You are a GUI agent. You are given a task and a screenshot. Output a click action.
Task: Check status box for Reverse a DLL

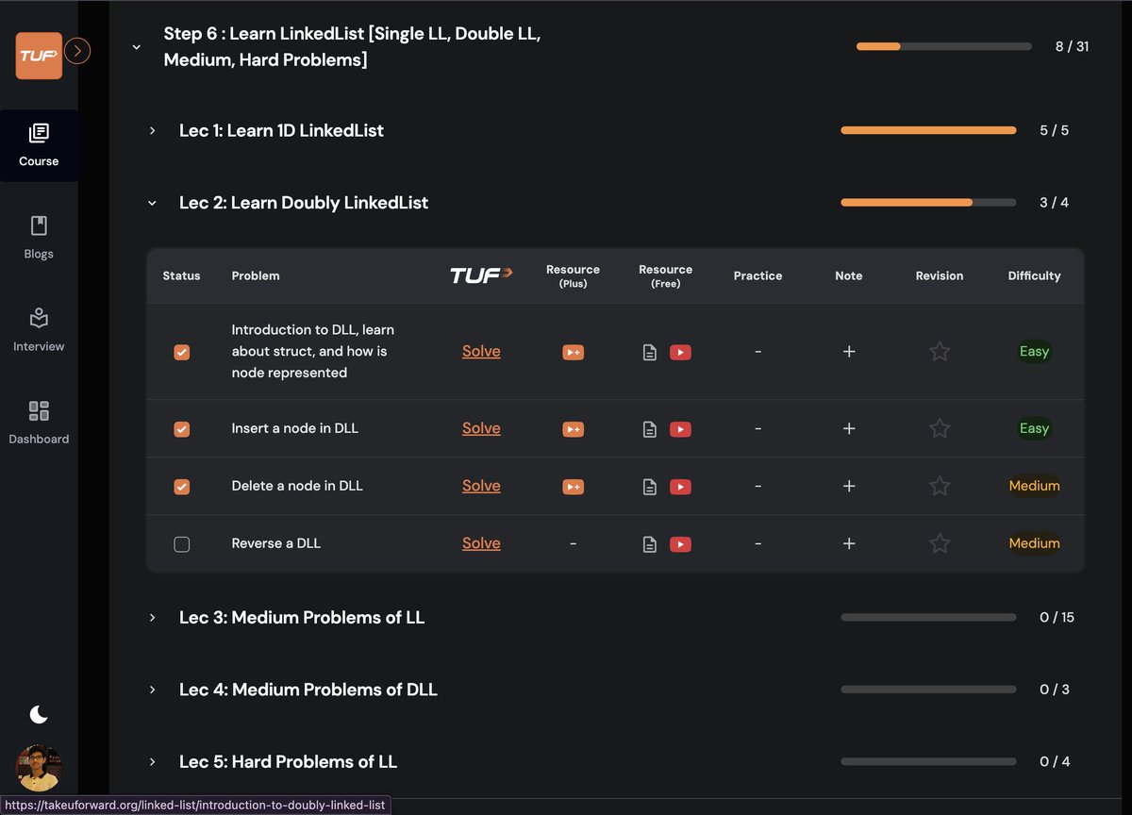(182, 544)
